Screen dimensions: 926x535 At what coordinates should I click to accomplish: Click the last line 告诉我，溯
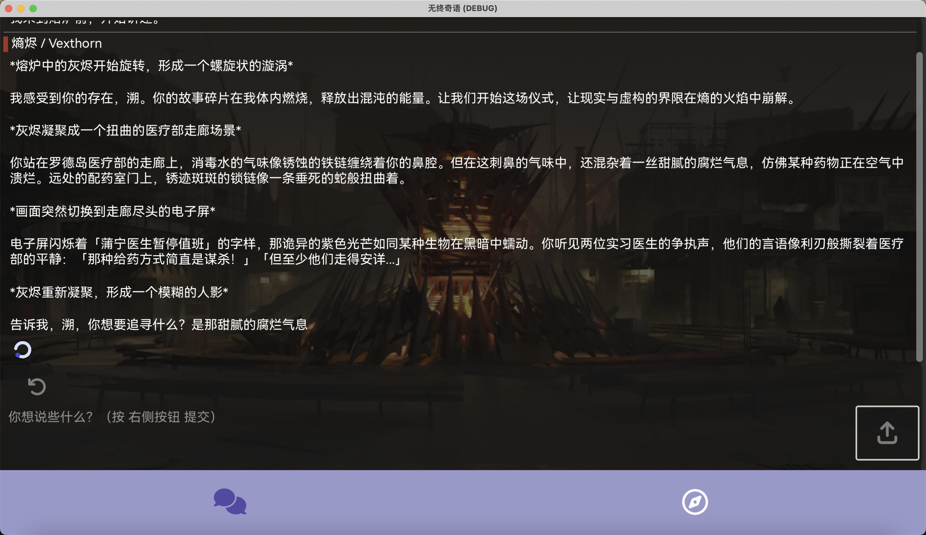point(159,325)
